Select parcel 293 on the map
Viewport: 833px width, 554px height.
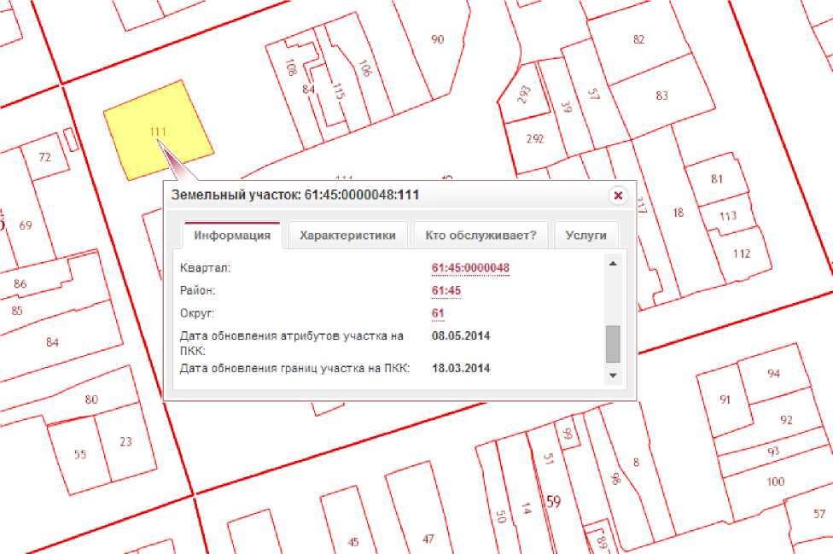(524, 94)
